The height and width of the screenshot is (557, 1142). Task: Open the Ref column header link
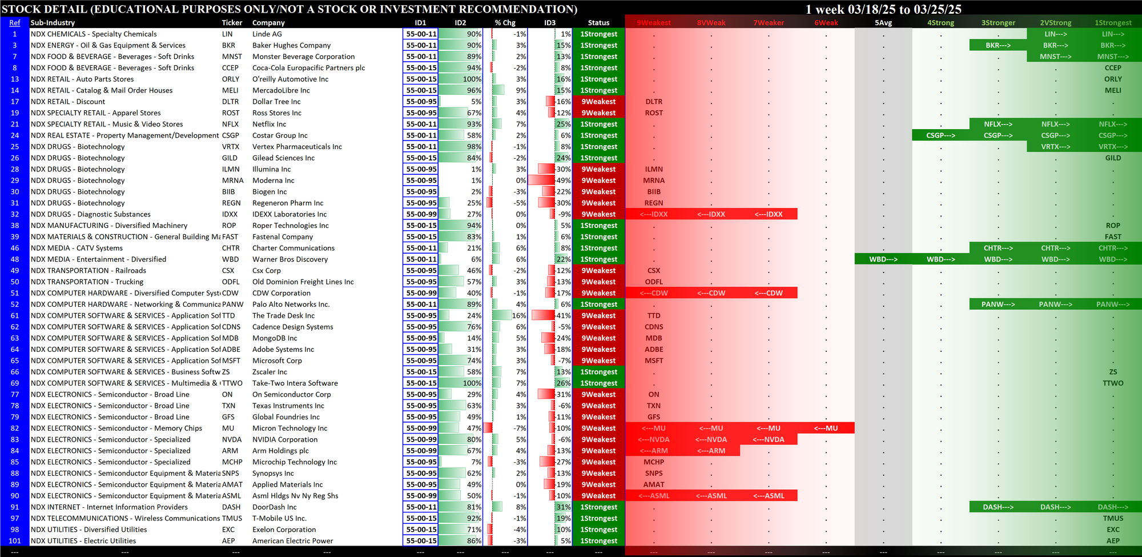(15, 23)
